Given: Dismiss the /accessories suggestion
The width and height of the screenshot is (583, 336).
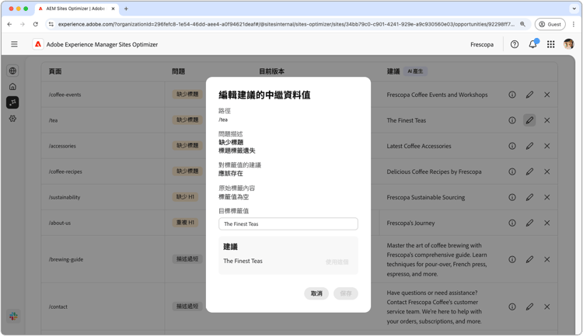Looking at the screenshot, I should (x=547, y=146).
